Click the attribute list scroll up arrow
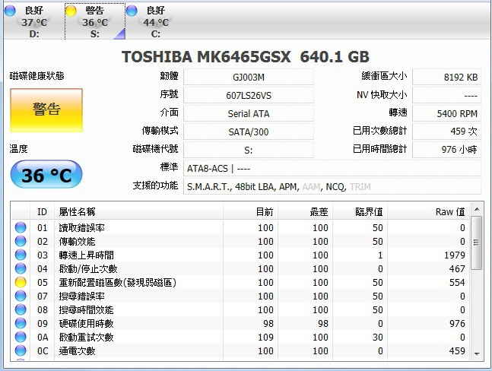The width and height of the screenshot is (492, 371). [477, 209]
